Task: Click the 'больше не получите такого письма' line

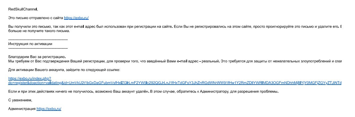Action: click(x=39, y=31)
